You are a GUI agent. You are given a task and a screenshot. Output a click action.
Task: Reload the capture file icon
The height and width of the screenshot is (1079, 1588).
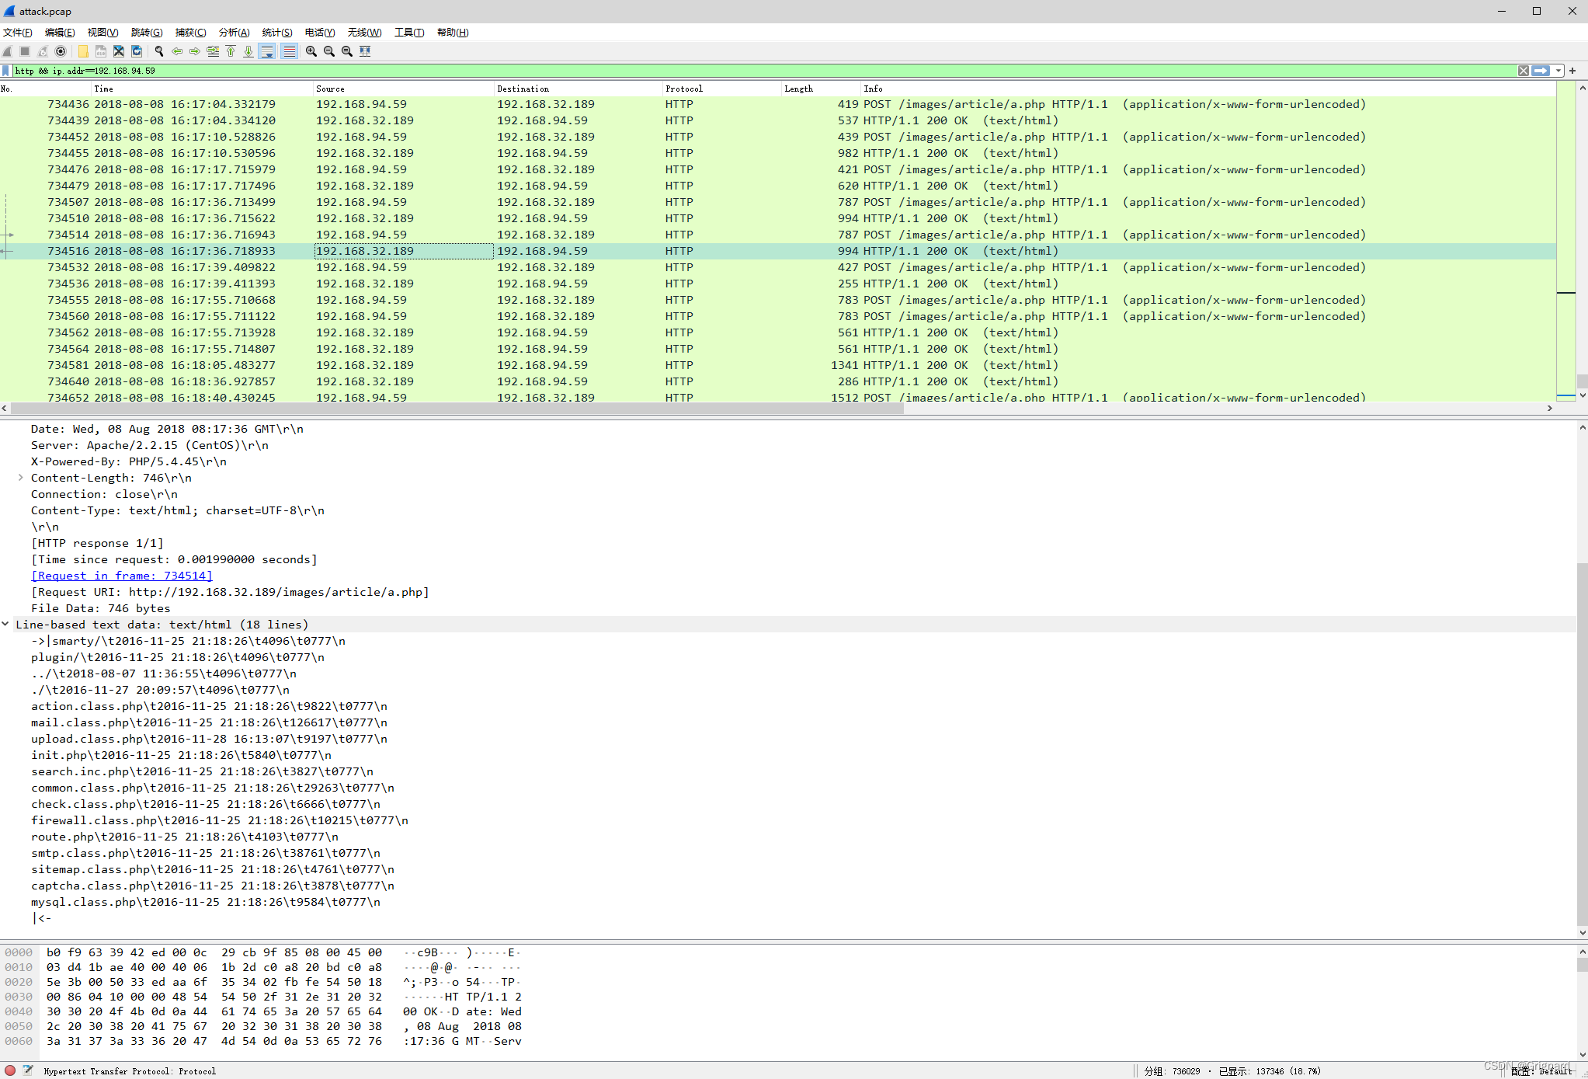coord(137,51)
